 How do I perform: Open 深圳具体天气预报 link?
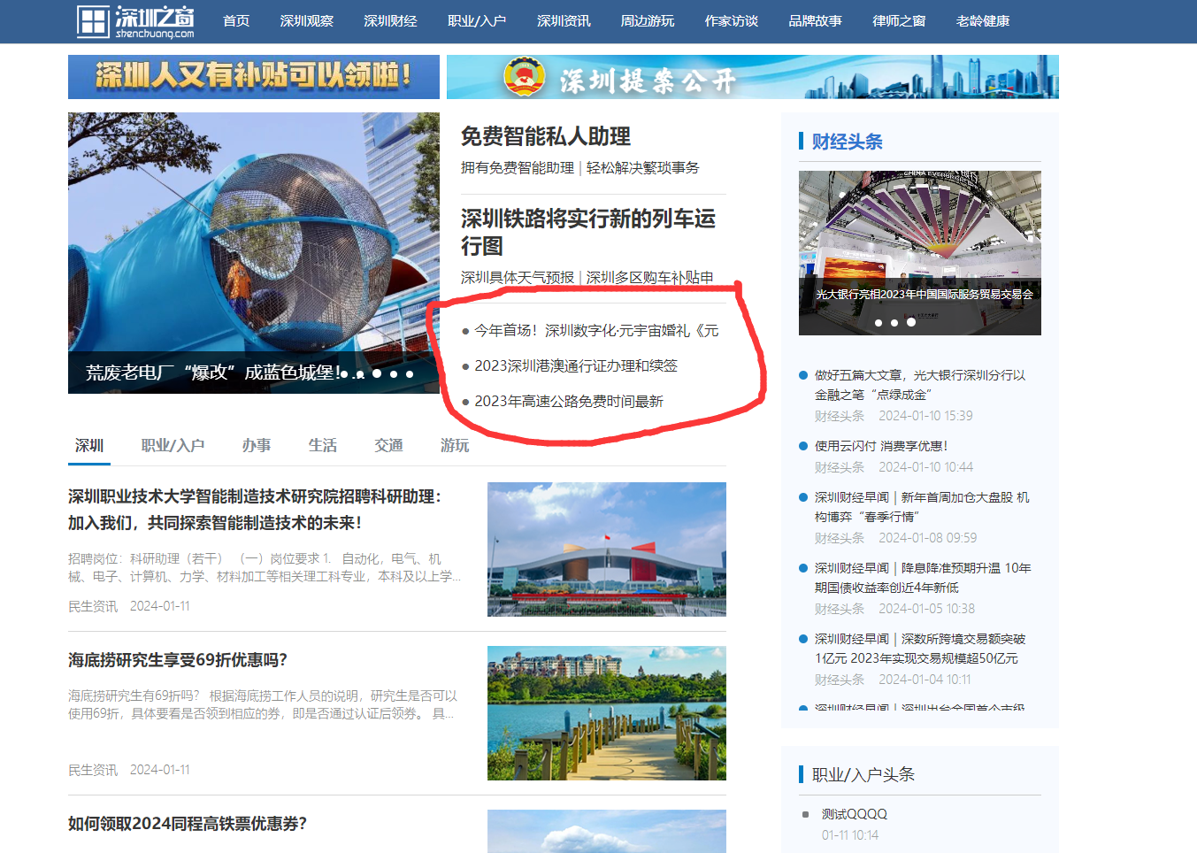[518, 277]
